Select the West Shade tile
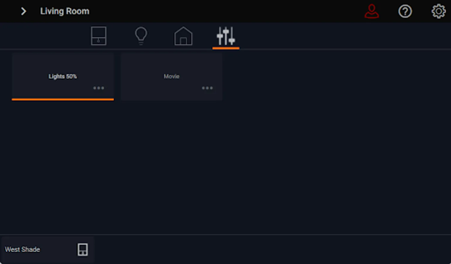This screenshot has height=264, width=451. tap(47, 250)
